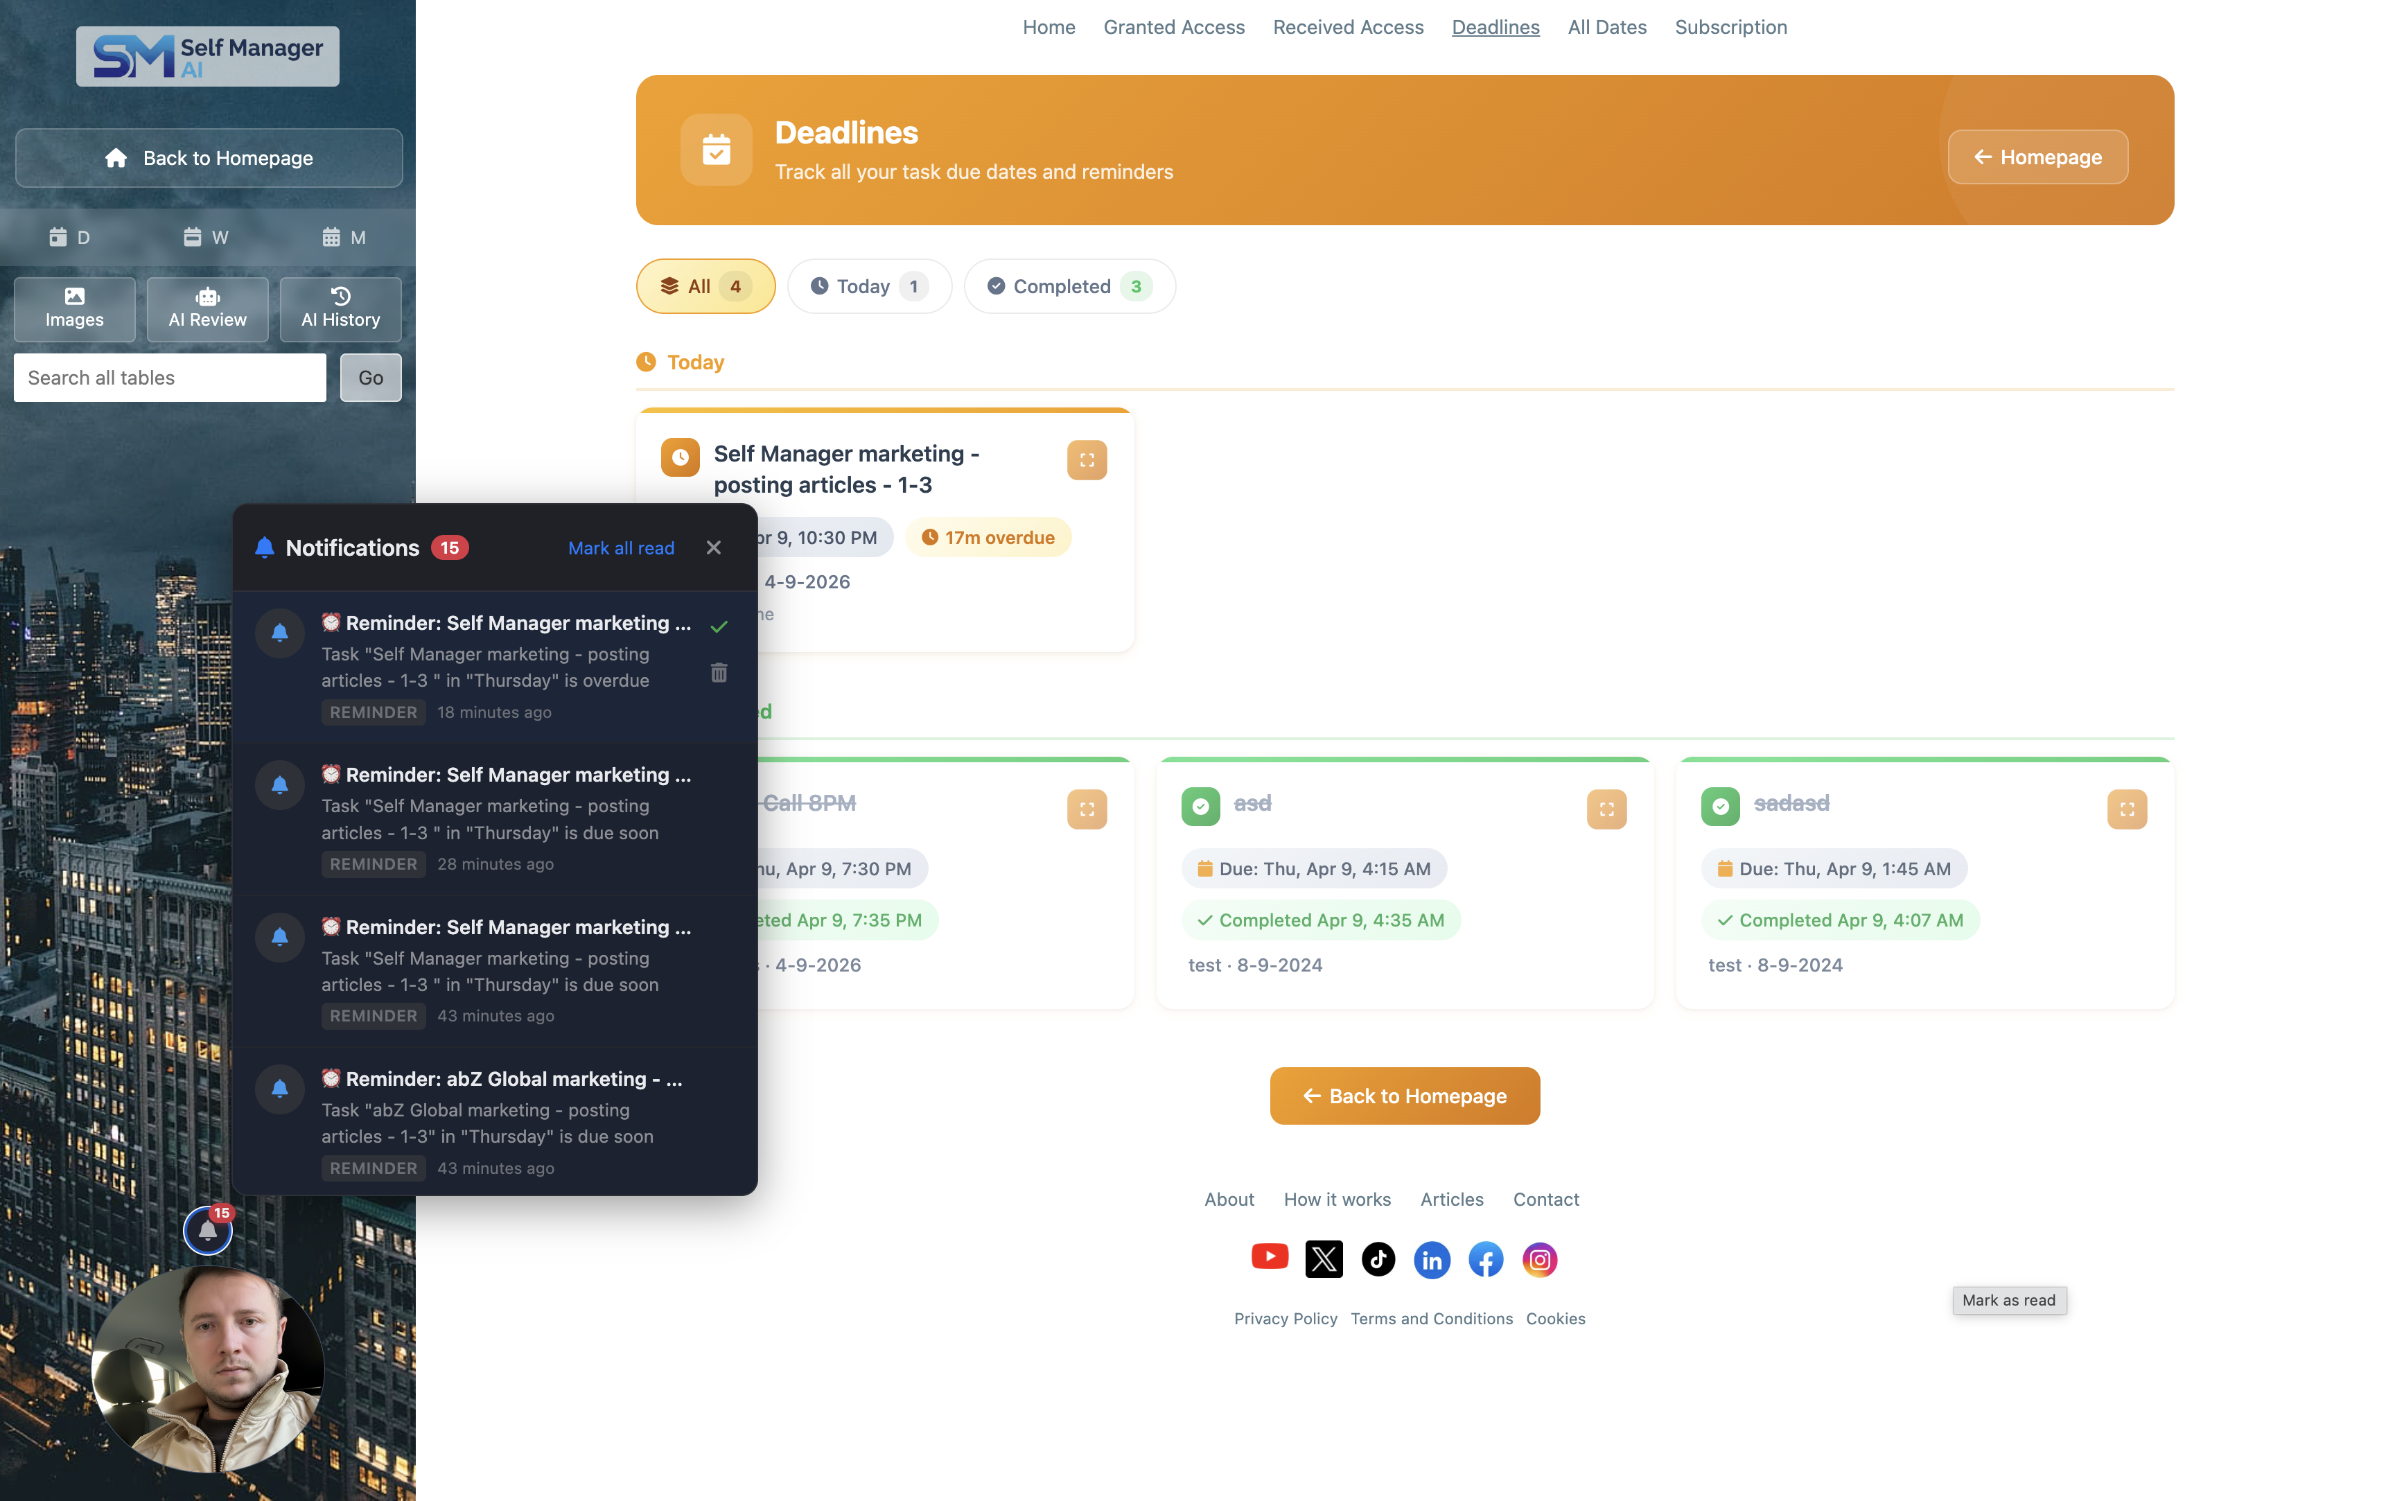2395x1501 pixels.
Task: Open the Images panel
Action: click(x=74, y=309)
